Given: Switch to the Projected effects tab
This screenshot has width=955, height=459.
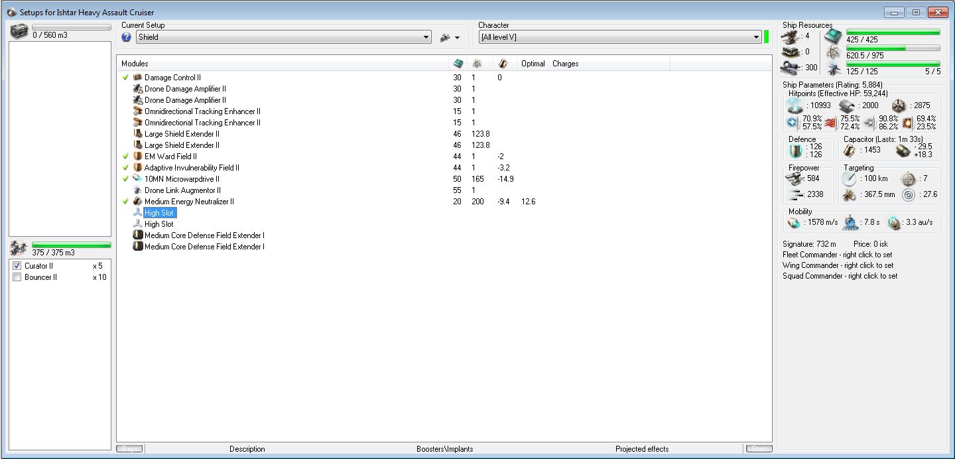Looking at the screenshot, I should (642, 449).
